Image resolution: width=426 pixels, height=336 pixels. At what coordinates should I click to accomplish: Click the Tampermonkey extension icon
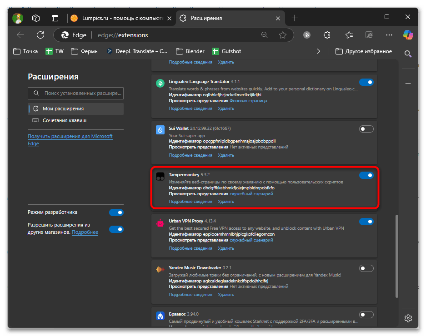160,177
